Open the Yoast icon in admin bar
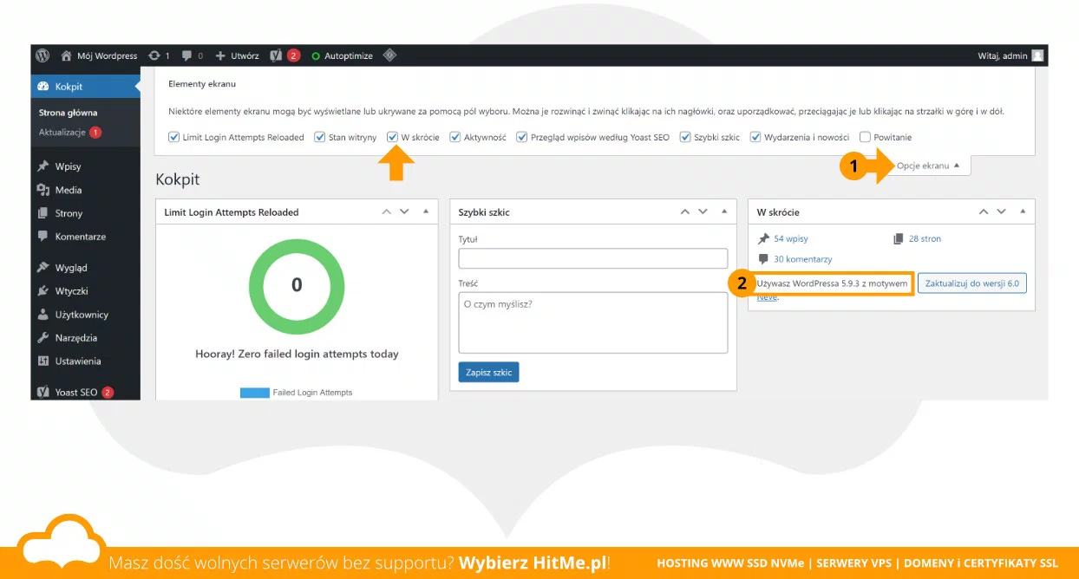 click(x=276, y=55)
